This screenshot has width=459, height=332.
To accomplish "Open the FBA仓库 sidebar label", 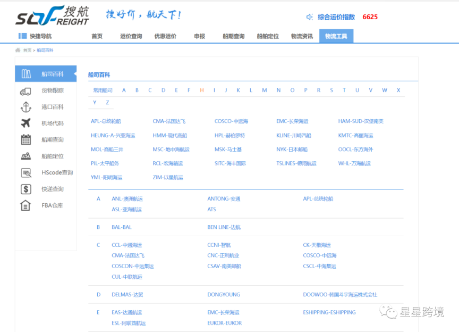I will click(x=52, y=205).
